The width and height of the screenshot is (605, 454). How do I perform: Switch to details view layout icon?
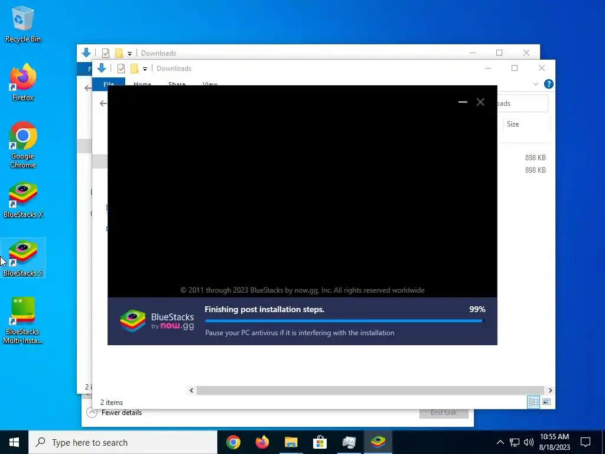pos(534,402)
